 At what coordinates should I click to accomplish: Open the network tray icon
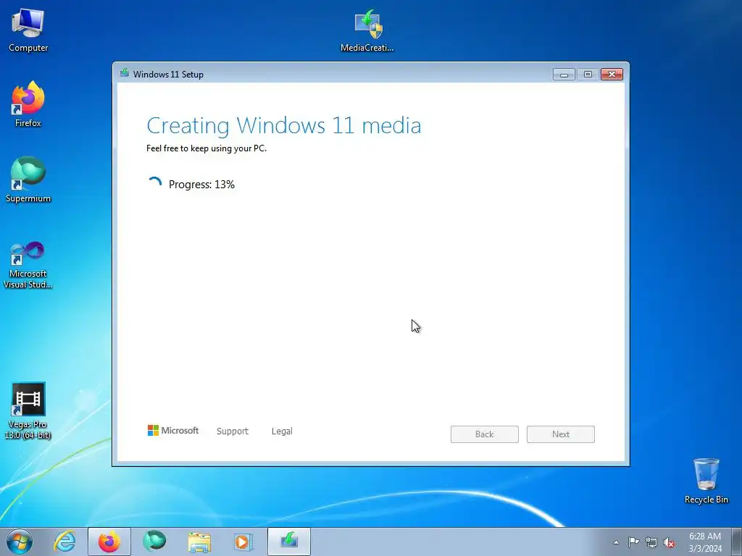tap(651, 542)
